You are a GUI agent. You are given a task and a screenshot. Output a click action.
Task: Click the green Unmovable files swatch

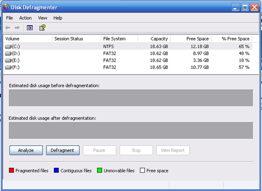pyautogui.click(x=99, y=170)
